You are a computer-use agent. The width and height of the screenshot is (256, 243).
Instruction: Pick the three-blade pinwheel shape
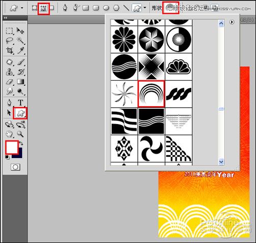151,149
